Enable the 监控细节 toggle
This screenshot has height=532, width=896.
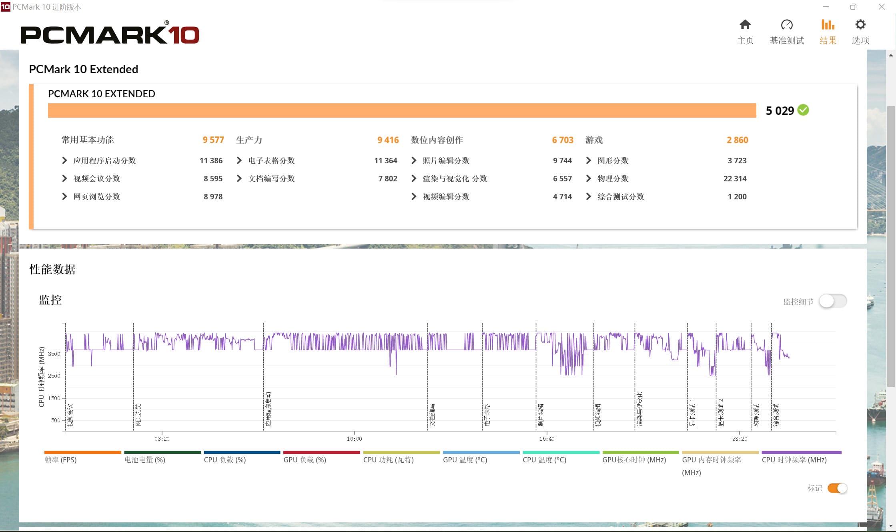pyautogui.click(x=833, y=301)
